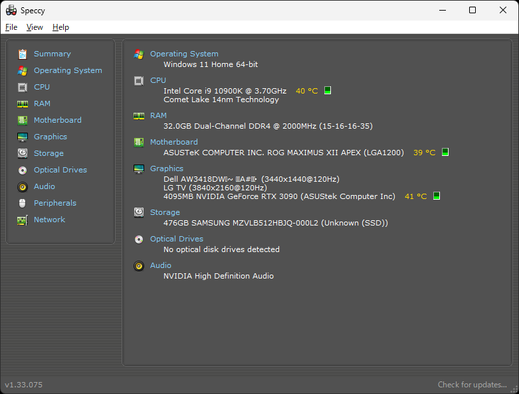Click the Network card icon in sidebar
The image size is (519, 394).
[23, 220]
